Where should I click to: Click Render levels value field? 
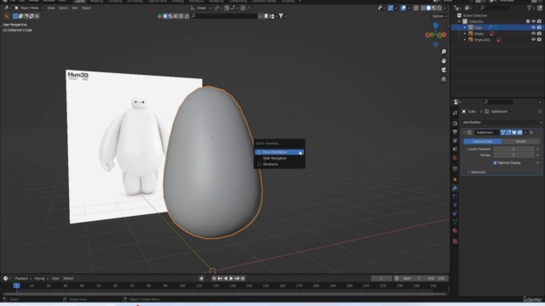pos(513,155)
